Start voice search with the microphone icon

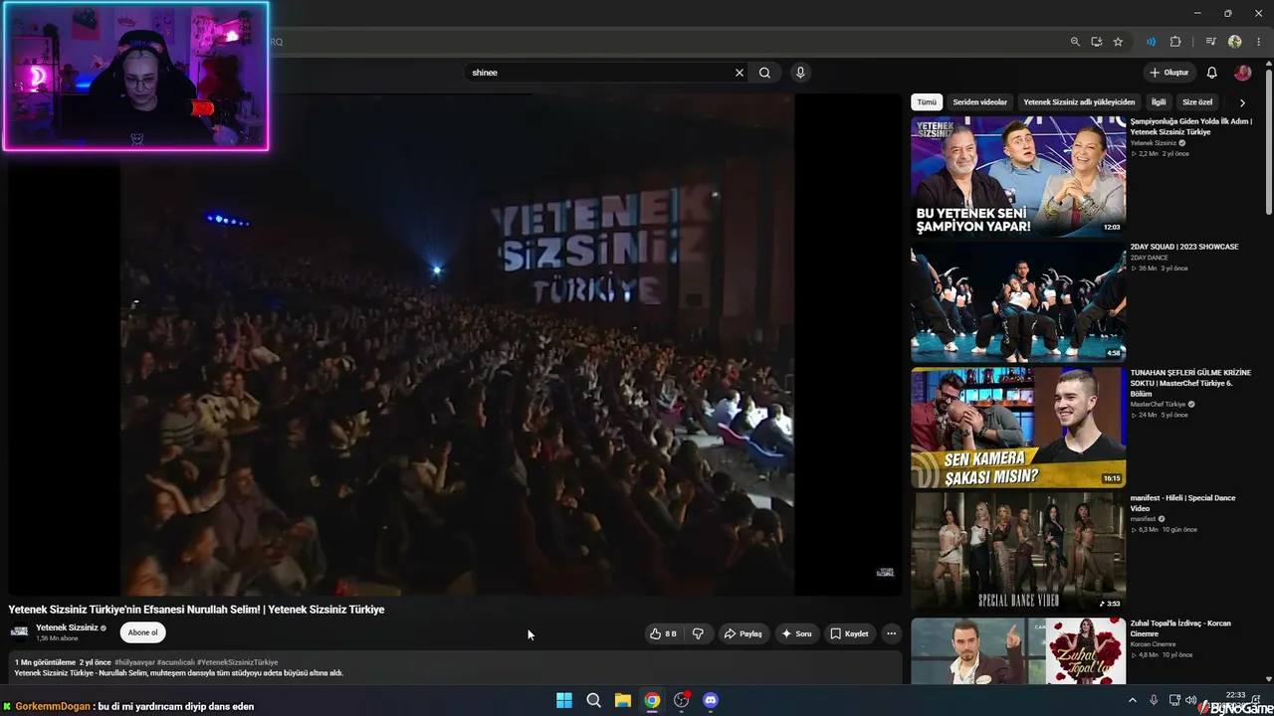pyautogui.click(x=800, y=73)
